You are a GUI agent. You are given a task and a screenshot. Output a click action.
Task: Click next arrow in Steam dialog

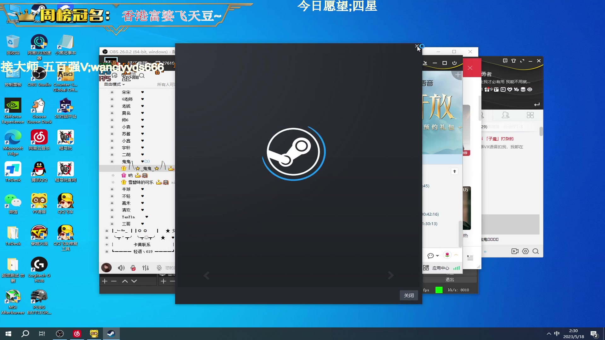[391, 275]
